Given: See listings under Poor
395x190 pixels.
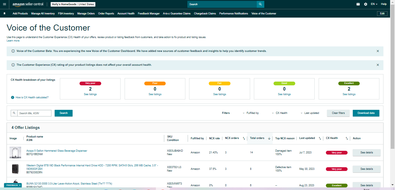Looking at the screenshot, I should point(155,94).
